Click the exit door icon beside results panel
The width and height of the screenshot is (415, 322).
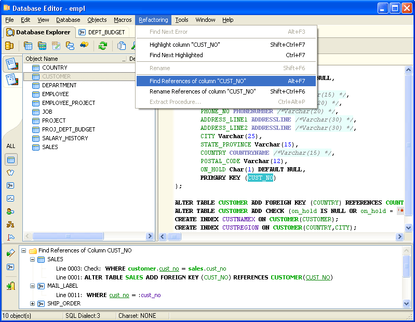11,286
